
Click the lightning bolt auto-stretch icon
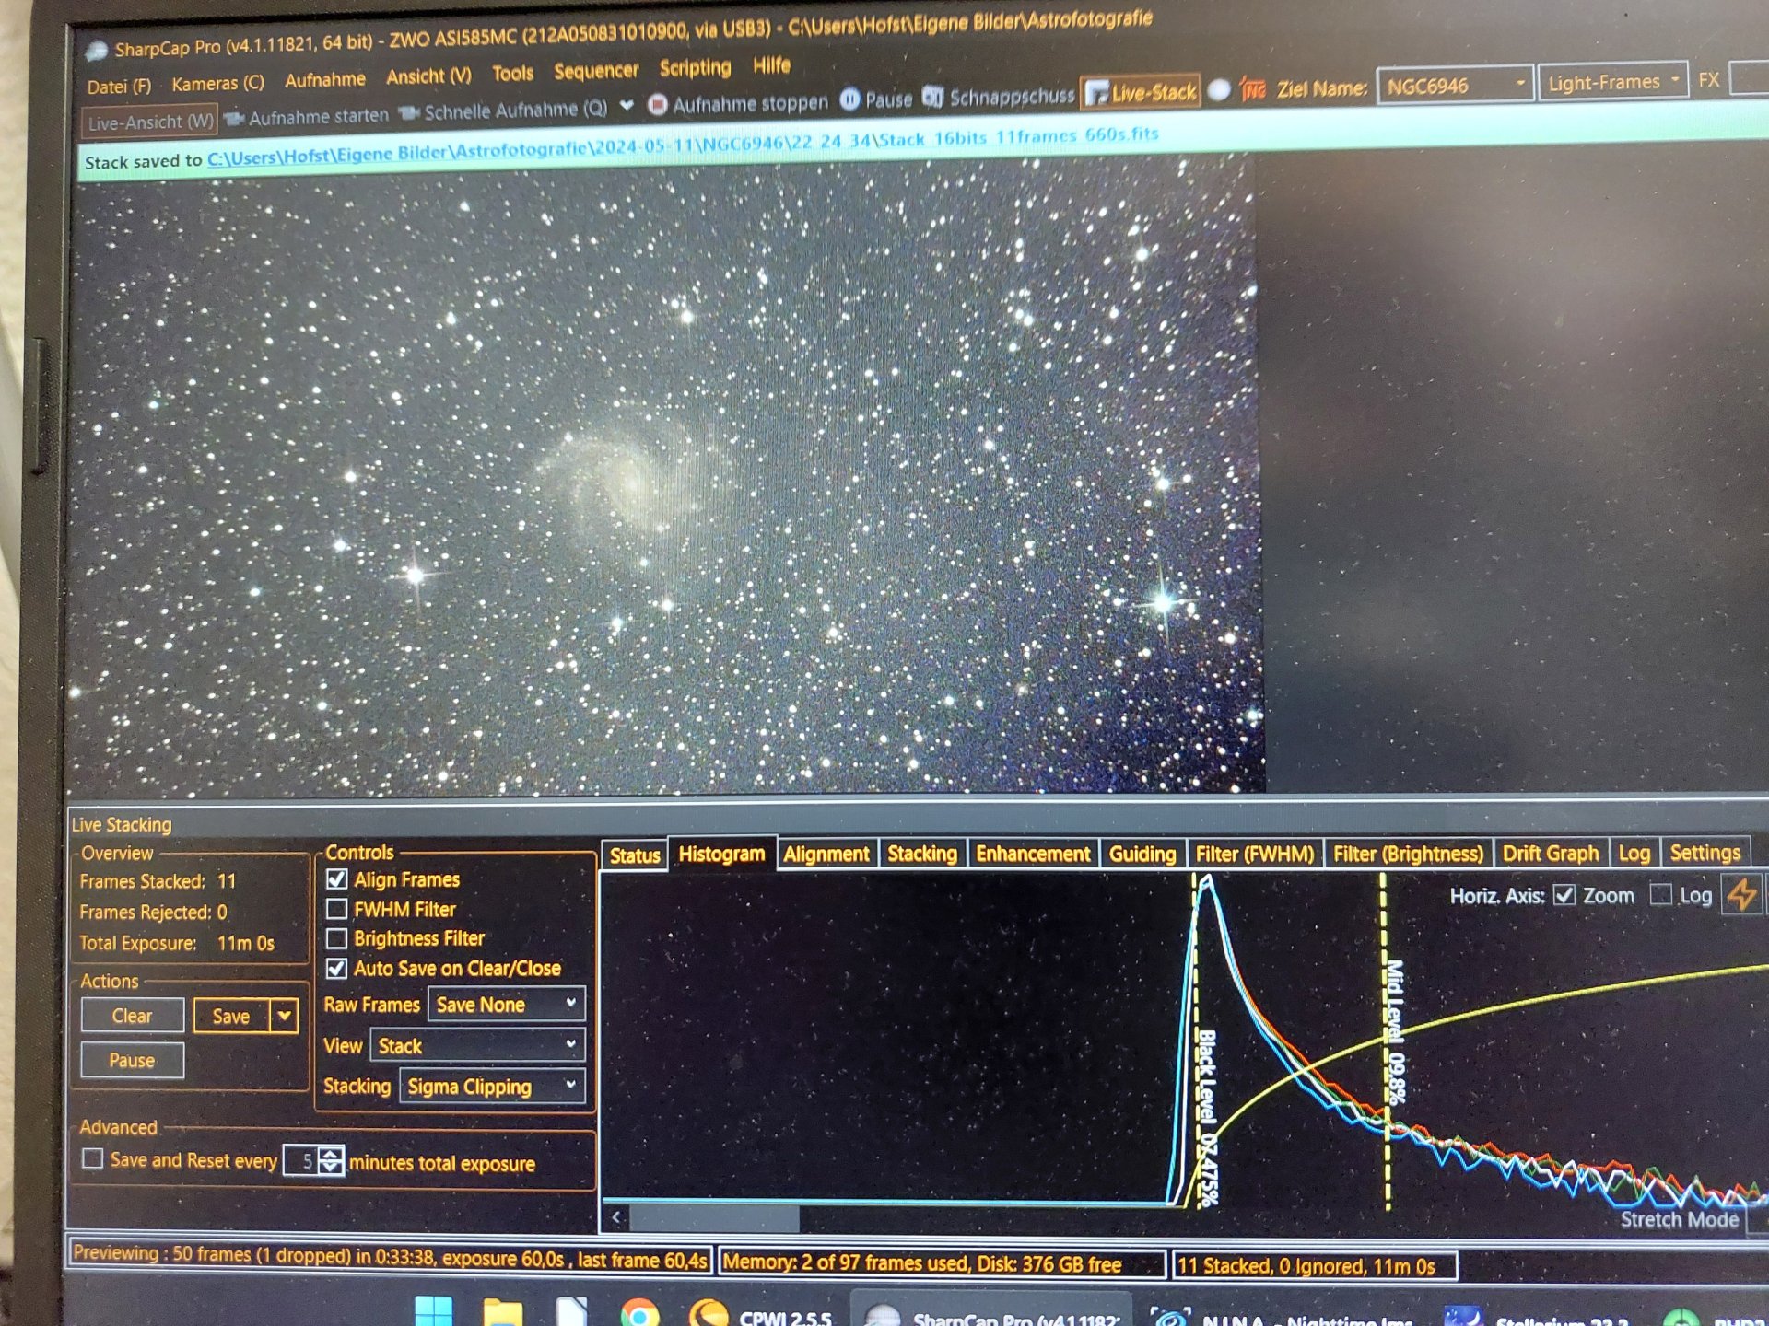tap(1741, 894)
